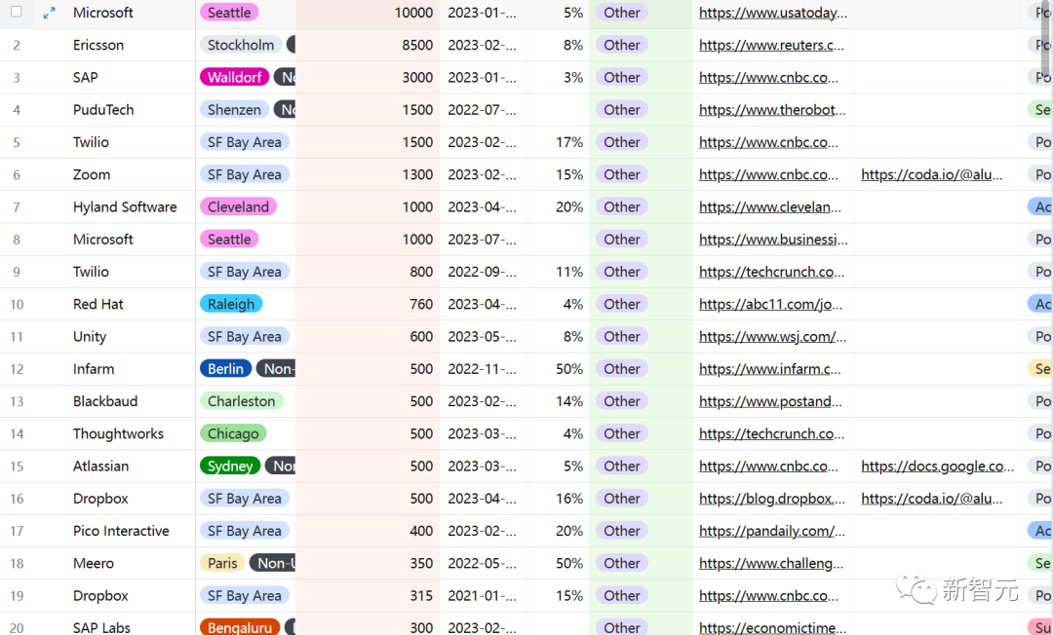This screenshot has height=635, width=1053.
Task: Click the Cleveland location tag
Action: point(238,207)
